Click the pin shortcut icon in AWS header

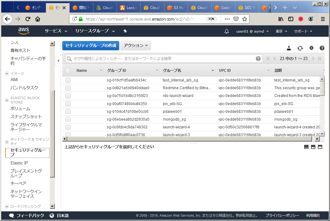125,31
